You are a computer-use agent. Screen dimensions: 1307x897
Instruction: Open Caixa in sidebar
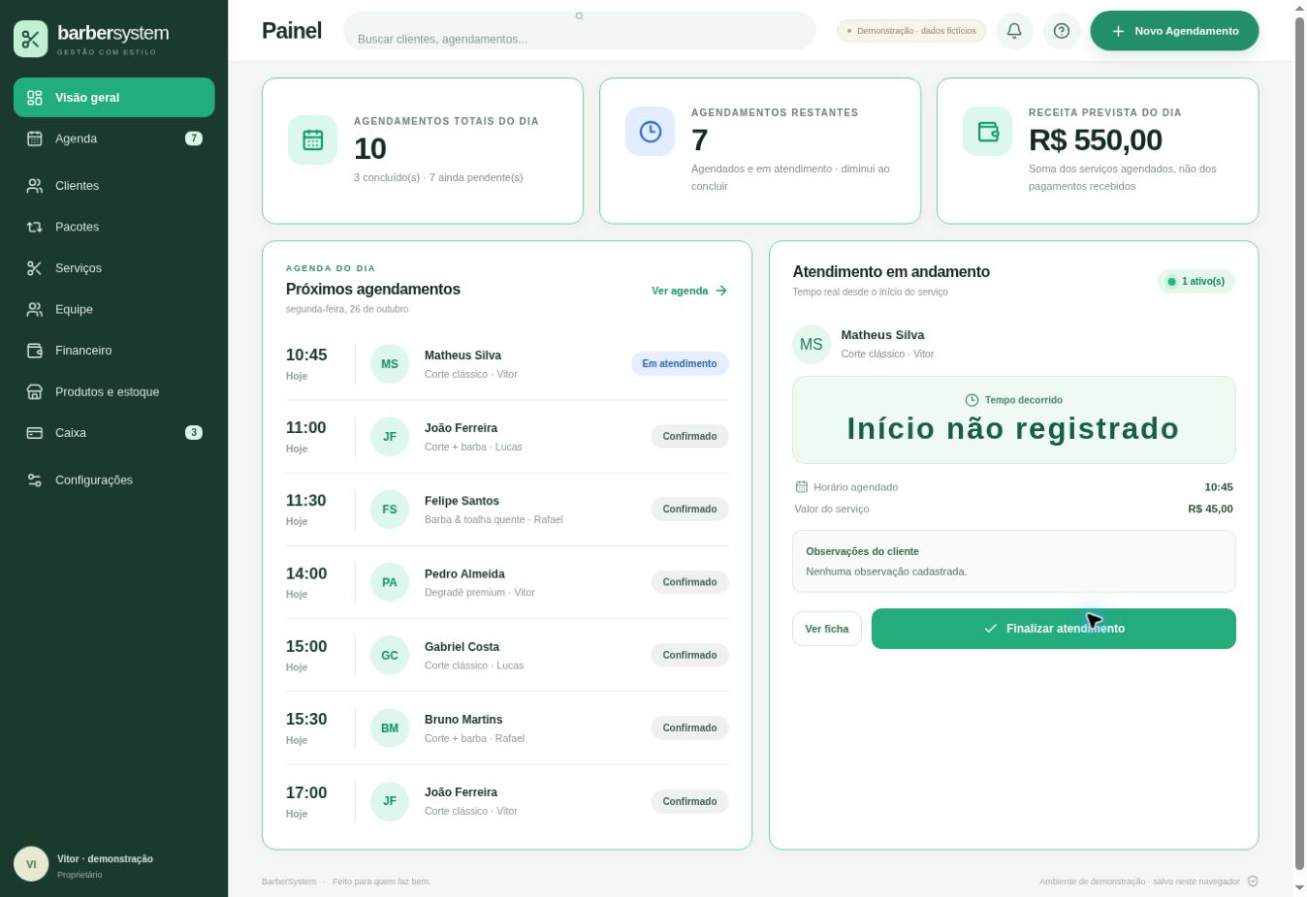click(114, 433)
